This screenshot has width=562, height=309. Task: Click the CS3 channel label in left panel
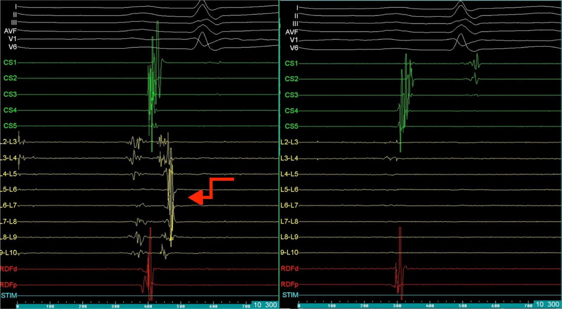[10, 94]
